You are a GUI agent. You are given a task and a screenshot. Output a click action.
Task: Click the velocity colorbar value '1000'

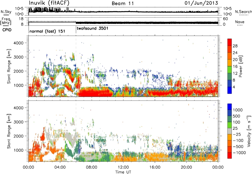pos(238,110)
